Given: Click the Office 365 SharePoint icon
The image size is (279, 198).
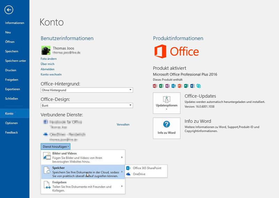Looking at the screenshot, I should pos(128,168).
